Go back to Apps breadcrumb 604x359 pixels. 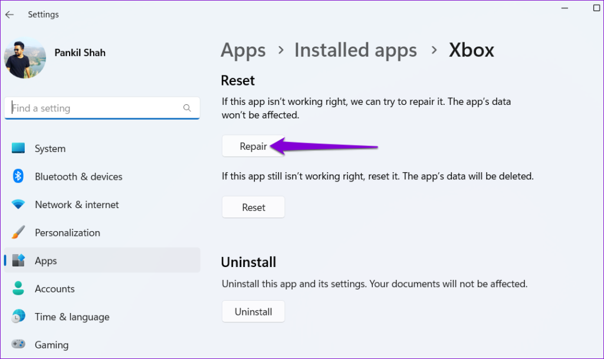click(x=243, y=50)
